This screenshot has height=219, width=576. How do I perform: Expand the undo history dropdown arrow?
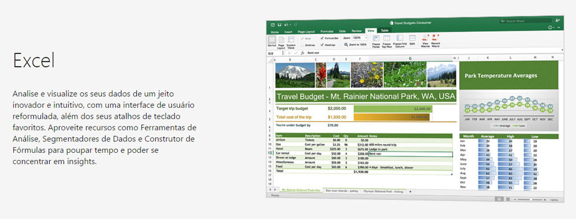[290, 24]
